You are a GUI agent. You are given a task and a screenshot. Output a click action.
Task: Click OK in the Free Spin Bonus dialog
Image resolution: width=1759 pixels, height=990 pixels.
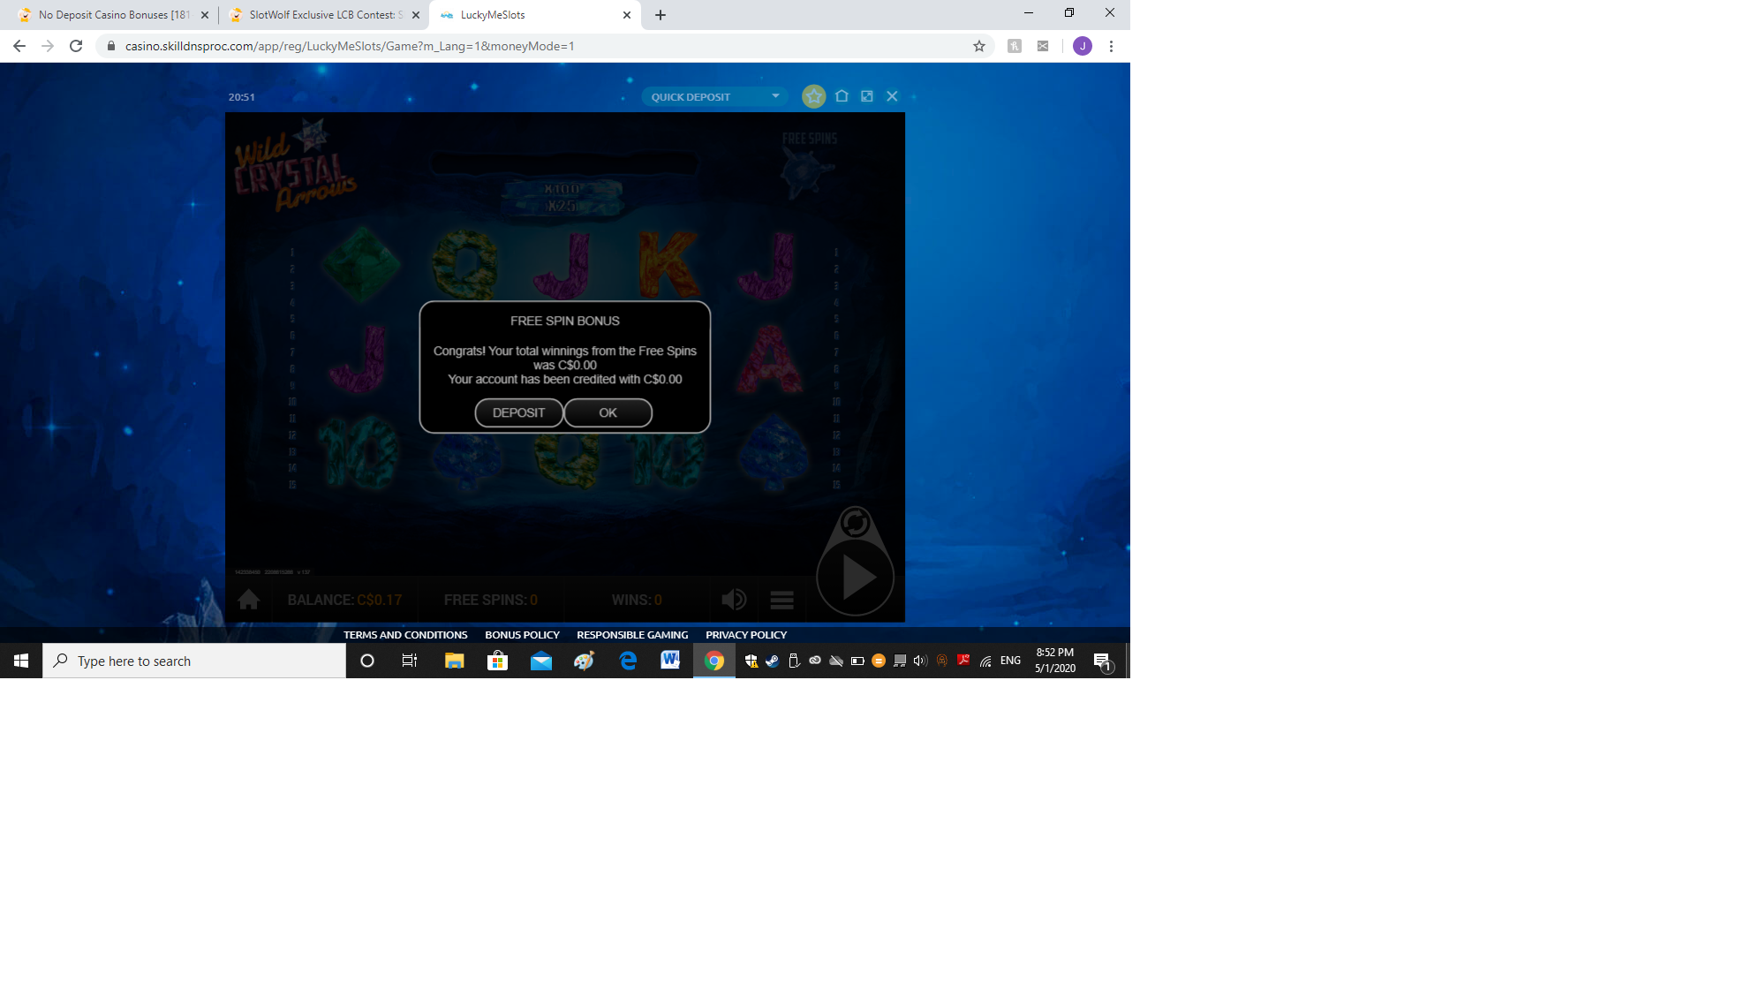point(608,412)
